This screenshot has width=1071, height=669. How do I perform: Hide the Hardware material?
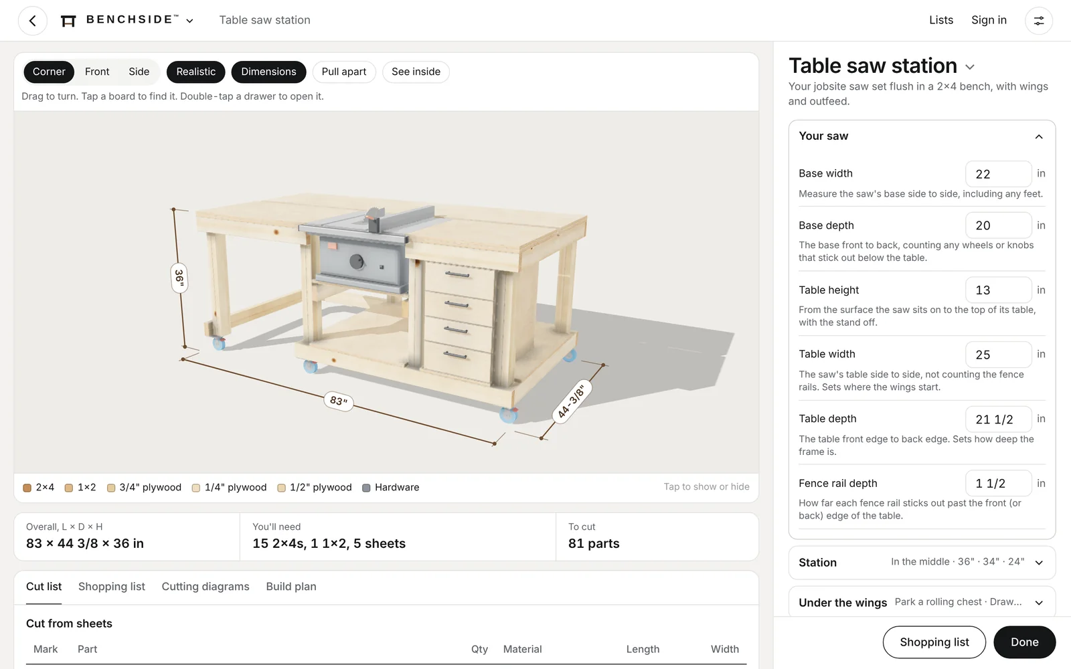(x=391, y=488)
